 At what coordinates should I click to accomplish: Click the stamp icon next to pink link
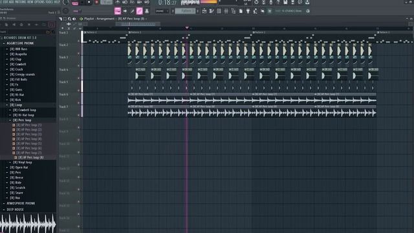[147, 11]
